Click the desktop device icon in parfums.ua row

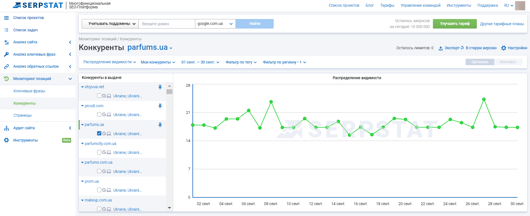coord(109,134)
